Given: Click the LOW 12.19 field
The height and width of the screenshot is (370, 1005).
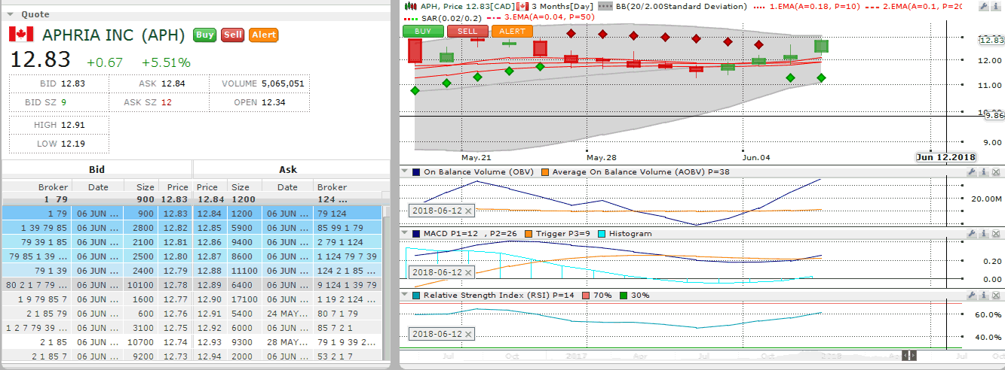Looking at the screenshot, I should pos(59,143).
